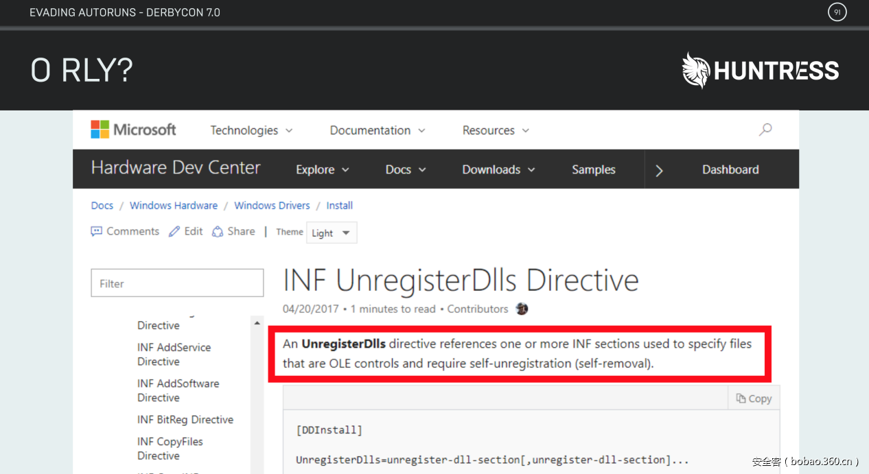869x474 pixels.
Task: Open the Downloads menu
Action: (498, 170)
